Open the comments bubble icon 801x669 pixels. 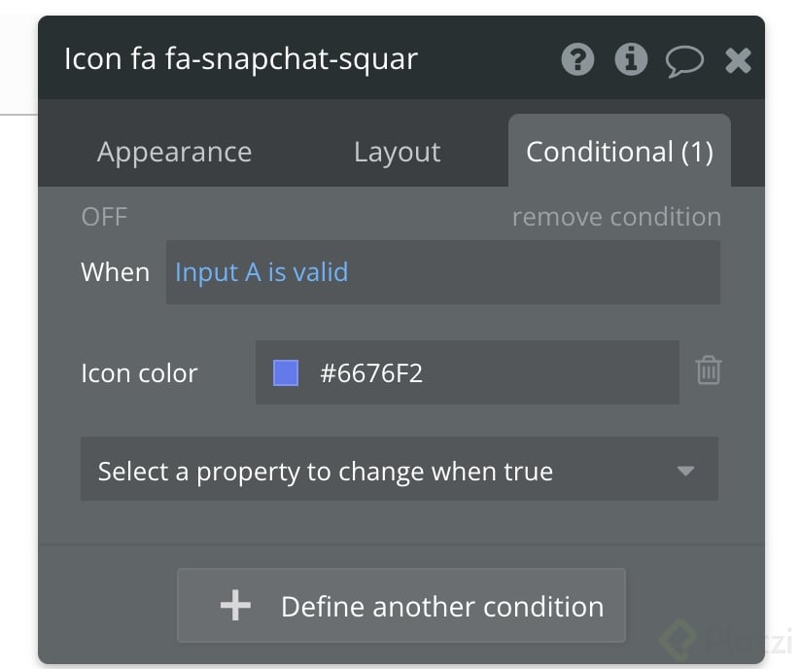[x=685, y=59]
